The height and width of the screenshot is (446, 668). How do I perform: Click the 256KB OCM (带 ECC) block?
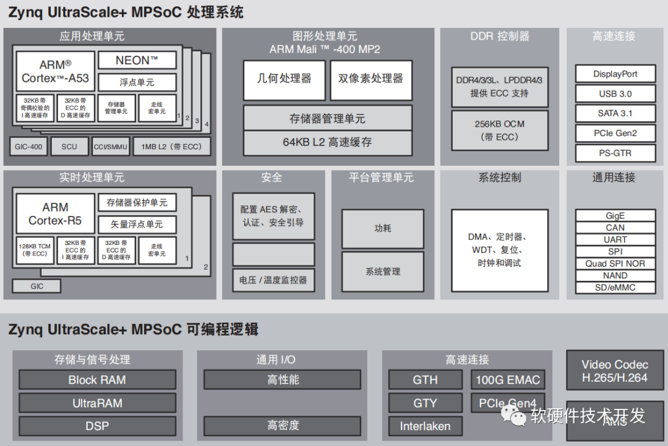[500, 131]
